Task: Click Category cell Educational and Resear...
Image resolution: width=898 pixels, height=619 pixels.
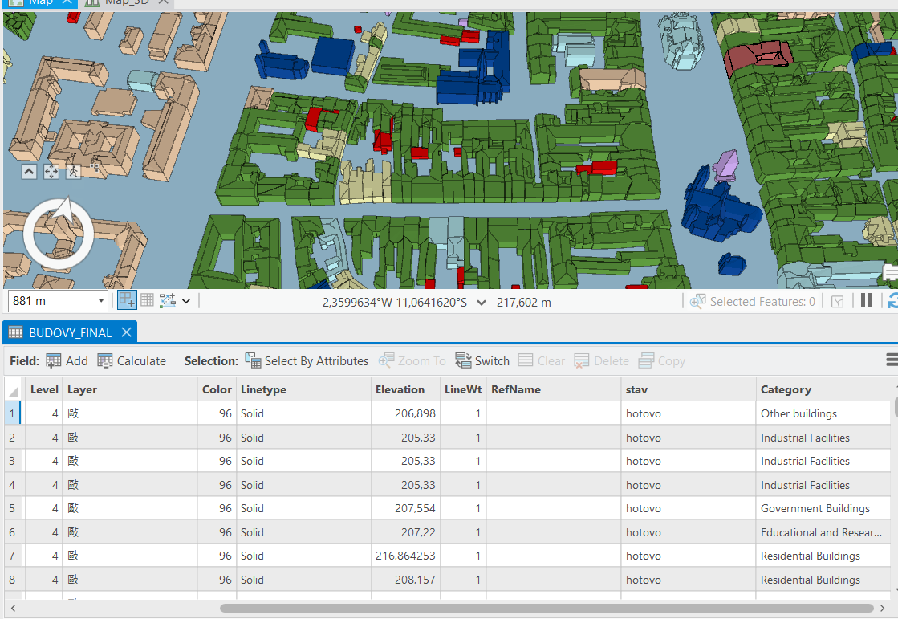Action: tap(823, 532)
